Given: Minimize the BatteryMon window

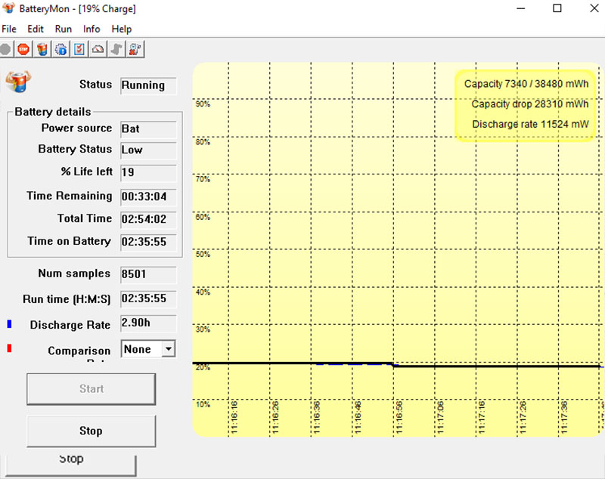Looking at the screenshot, I should pyautogui.click(x=521, y=8).
